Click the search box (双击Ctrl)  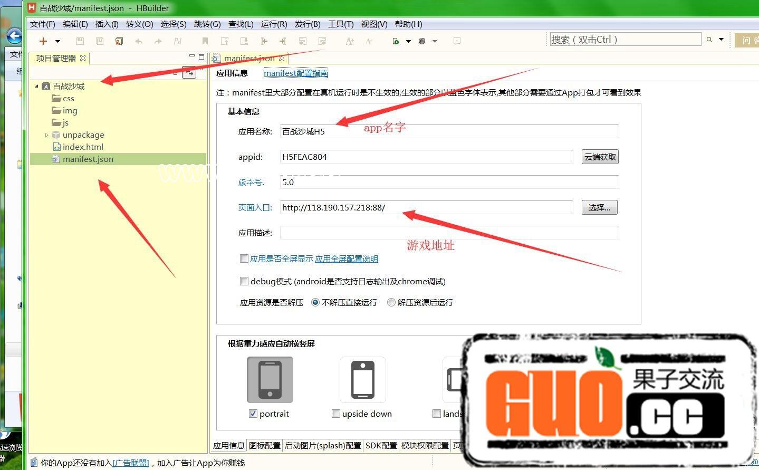(x=625, y=39)
